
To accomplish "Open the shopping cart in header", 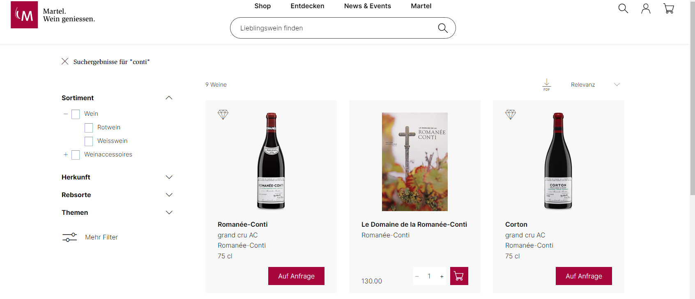I will click(669, 9).
